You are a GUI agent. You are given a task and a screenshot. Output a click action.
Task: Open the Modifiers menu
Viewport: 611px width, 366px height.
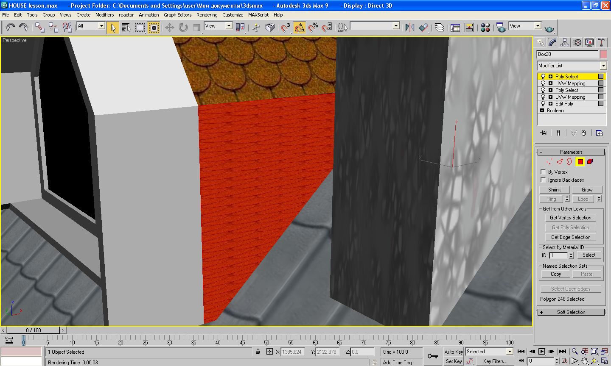pyautogui.click(x=104, y=15)
